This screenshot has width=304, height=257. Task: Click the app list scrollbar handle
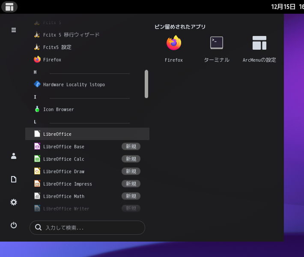click(x=146, y=84)
